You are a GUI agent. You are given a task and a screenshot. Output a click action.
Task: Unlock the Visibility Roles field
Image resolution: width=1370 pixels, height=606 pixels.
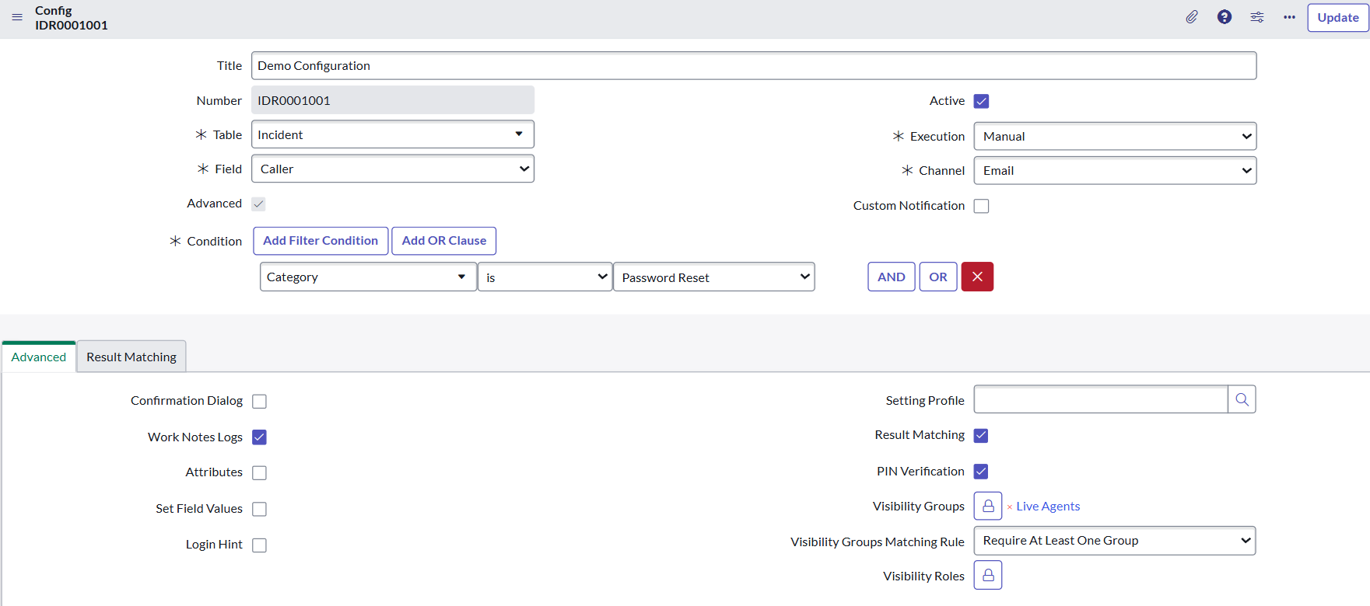pyautogui.click(x=988, y=575)
